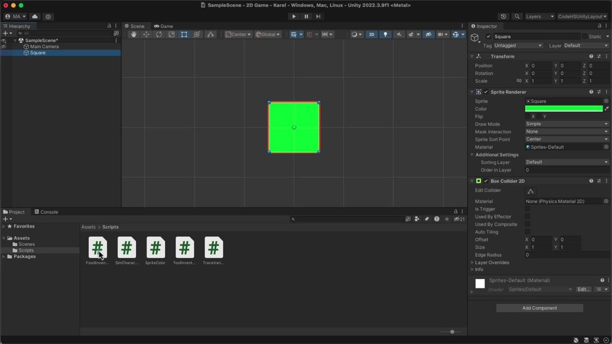Select the Scenes folder in Project

[x=27, y=244]
